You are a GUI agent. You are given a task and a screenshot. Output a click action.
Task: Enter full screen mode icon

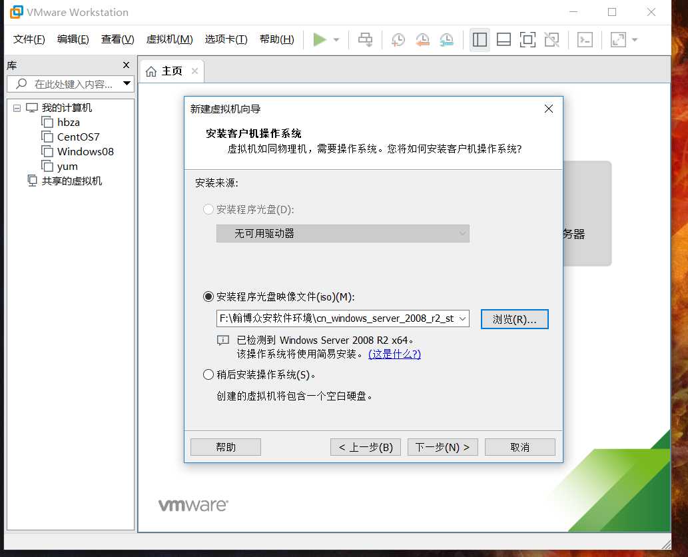[527, 39]
